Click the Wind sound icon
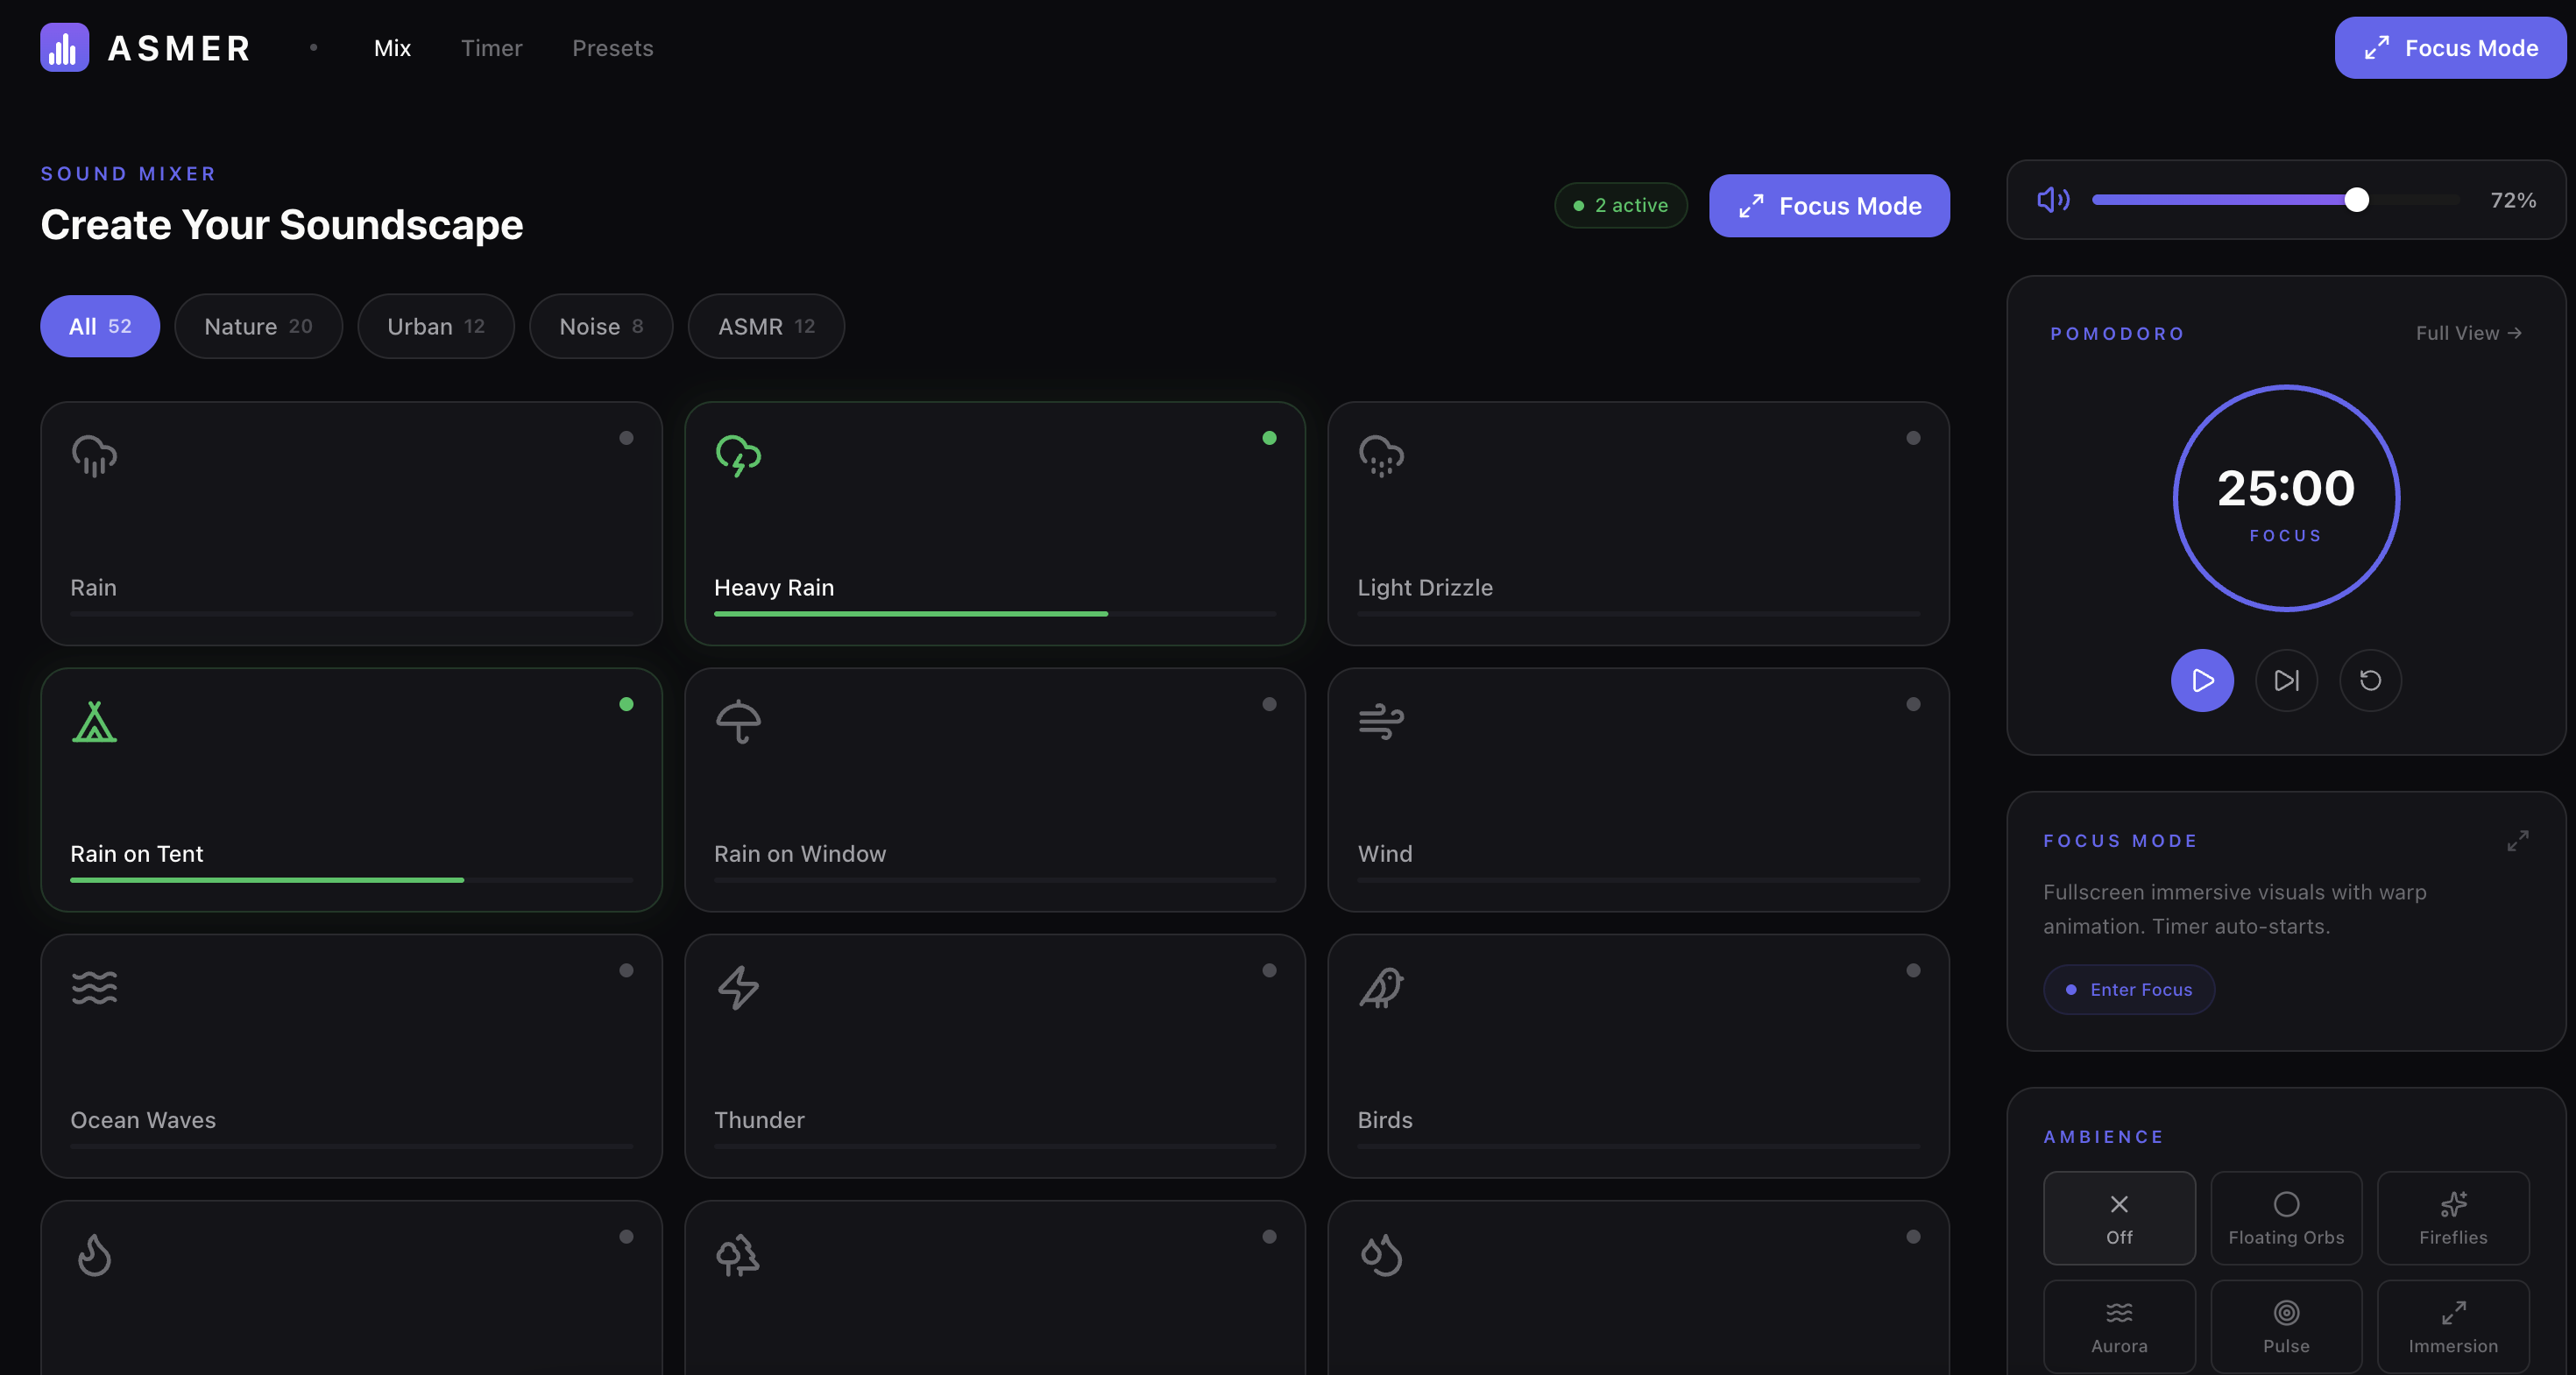 (x=1380, y=723)
